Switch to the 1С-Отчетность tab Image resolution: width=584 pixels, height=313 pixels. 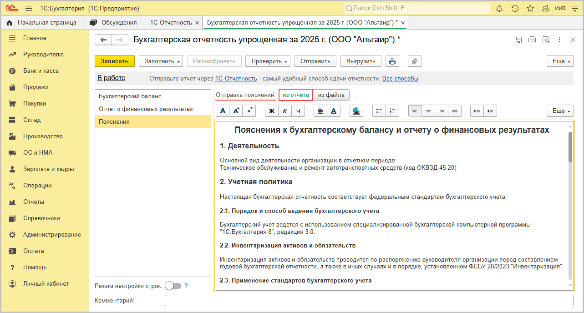point(171,22)
